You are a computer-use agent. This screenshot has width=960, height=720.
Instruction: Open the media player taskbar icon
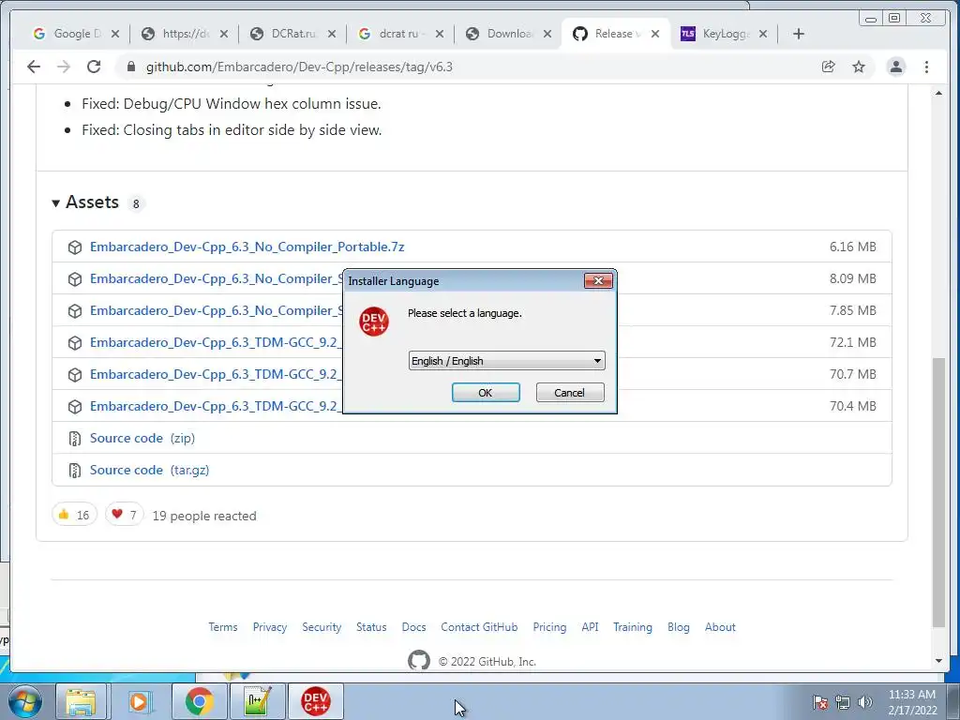[x=139, y=701]
